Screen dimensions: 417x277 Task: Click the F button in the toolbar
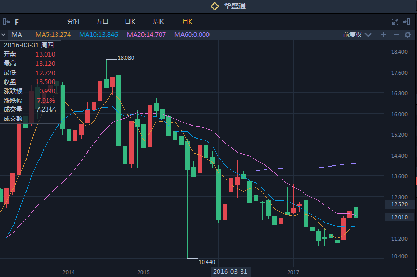point(17,22)
